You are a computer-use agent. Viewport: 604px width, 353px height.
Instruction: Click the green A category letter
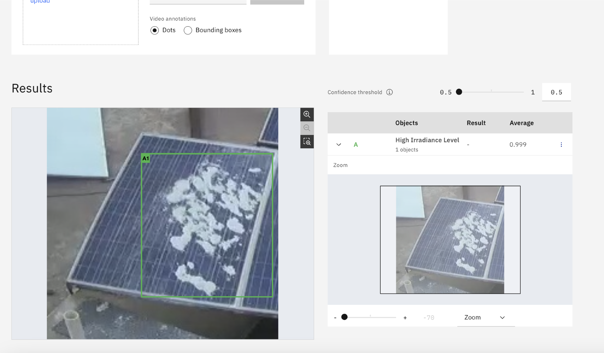click(356, 145)
